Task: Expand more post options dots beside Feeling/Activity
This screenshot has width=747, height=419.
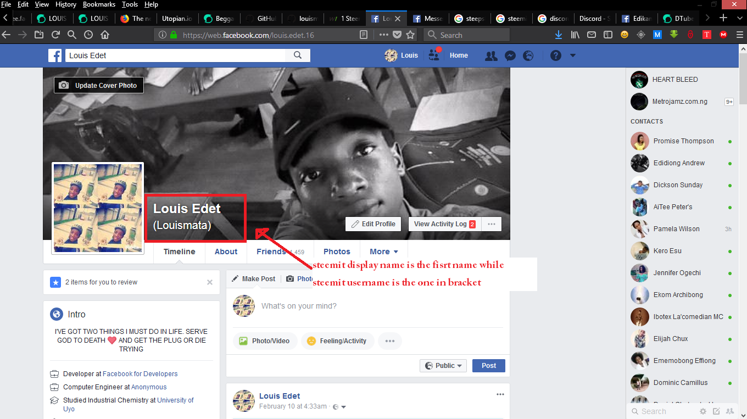Action: (x=389, y=341)
